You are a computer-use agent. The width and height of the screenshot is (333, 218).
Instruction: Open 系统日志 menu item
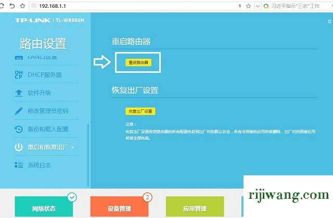pyautogui.click(x=40, y=165)
